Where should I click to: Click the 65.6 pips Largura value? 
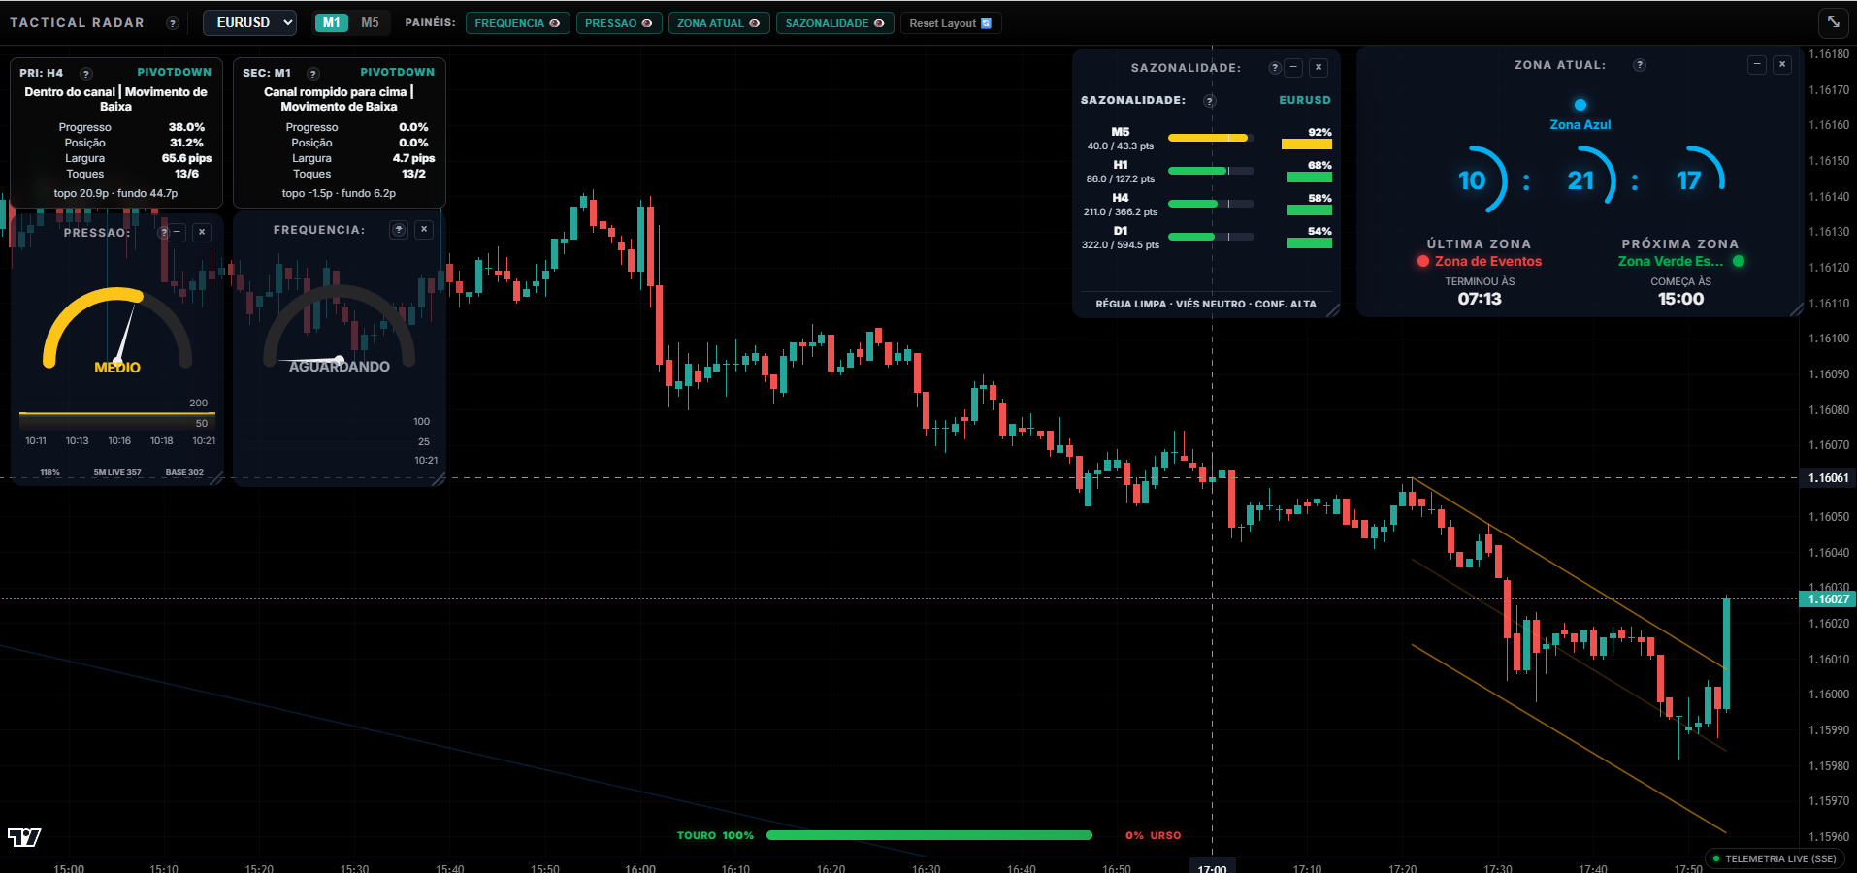186,158
